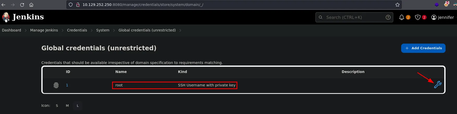Select medium icon size M

coord(67,106)
